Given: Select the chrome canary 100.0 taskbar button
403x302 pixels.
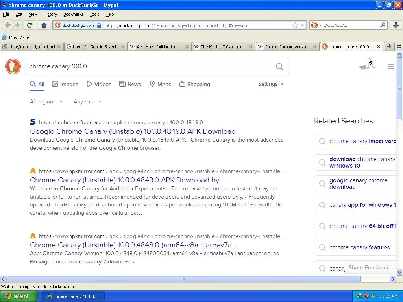Looking at the screenshot, I should (x=73, y=296).
